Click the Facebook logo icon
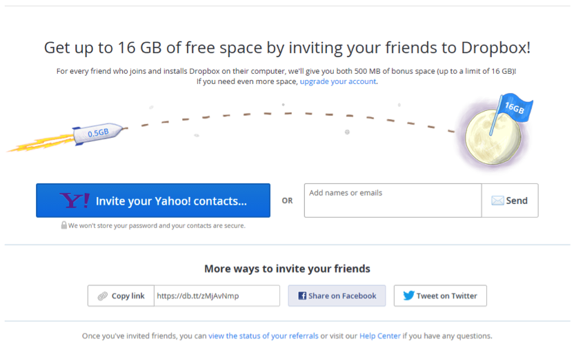The image size is (574, 348). coord(302,296)
